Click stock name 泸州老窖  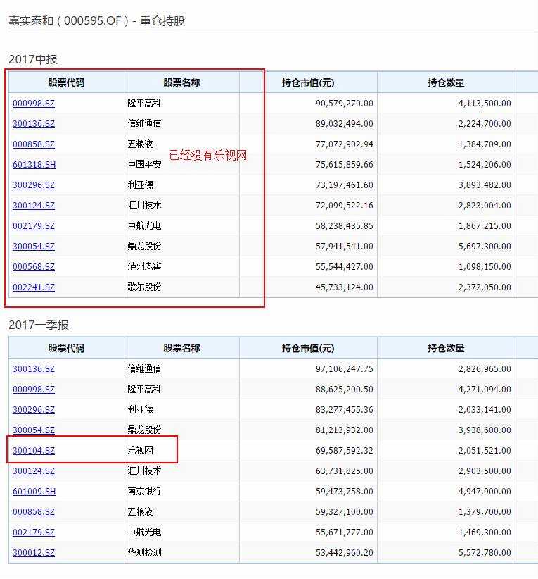[x=145, y=266]
